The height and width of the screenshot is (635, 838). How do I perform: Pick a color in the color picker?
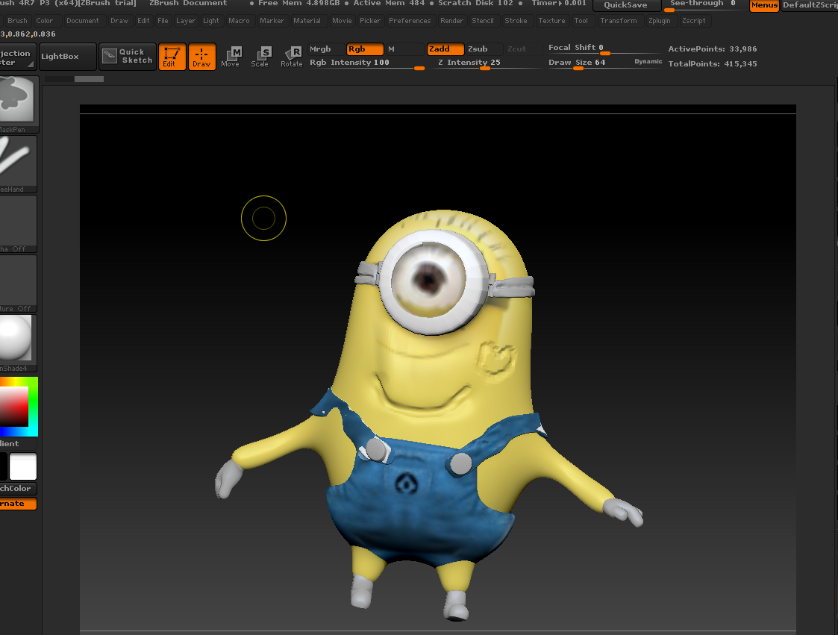pos(19,407)
